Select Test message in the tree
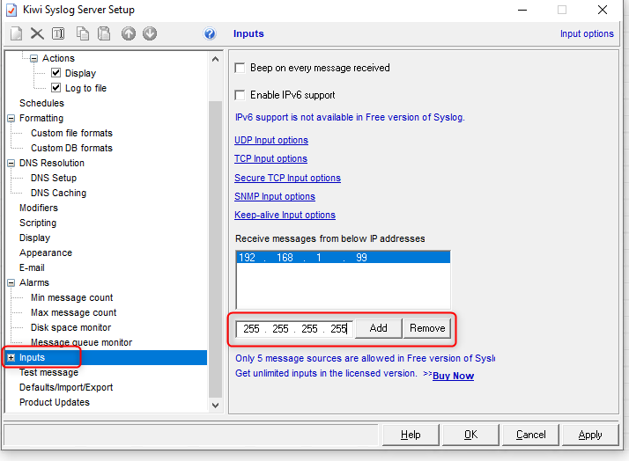Screen dimensions: 629x461 48,372
